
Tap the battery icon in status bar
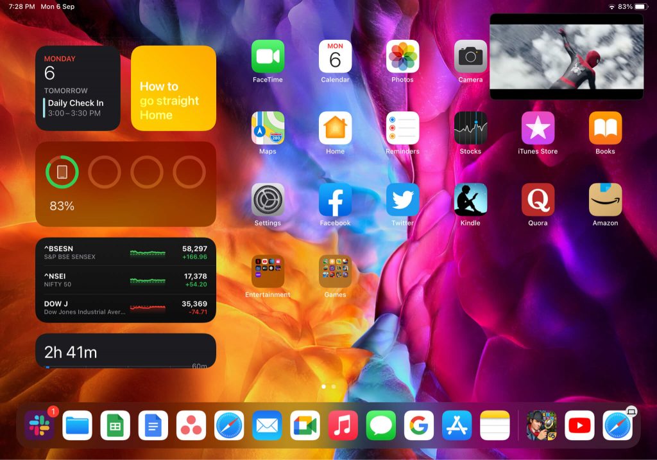pos(642,6)
